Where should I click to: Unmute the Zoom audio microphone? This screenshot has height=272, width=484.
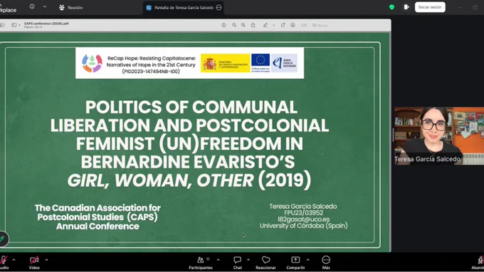tap(4, 261)
